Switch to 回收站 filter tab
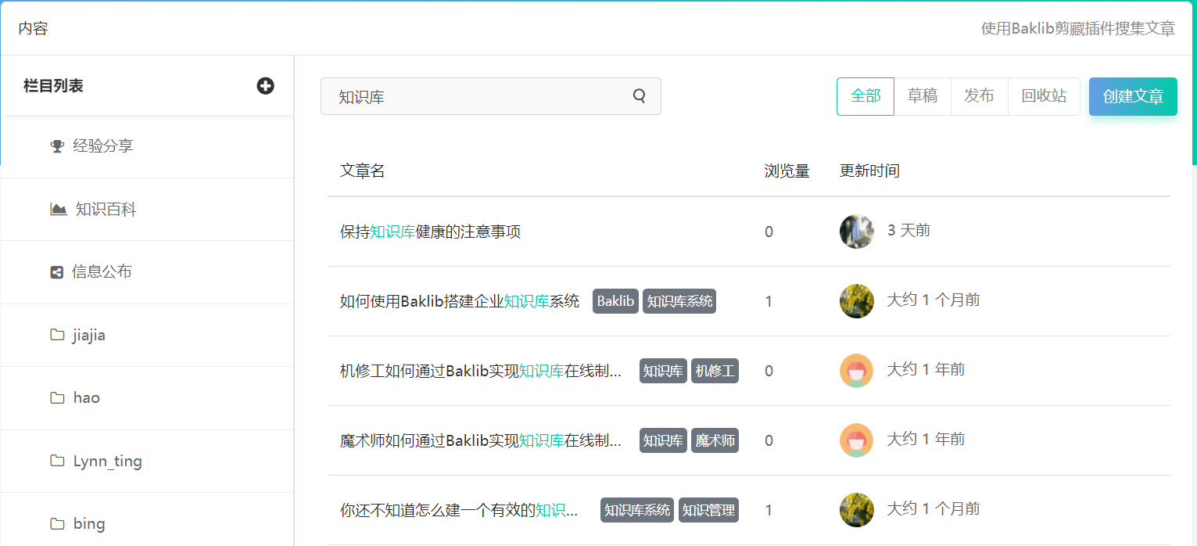The image size is (1197, 546). 1044,96
